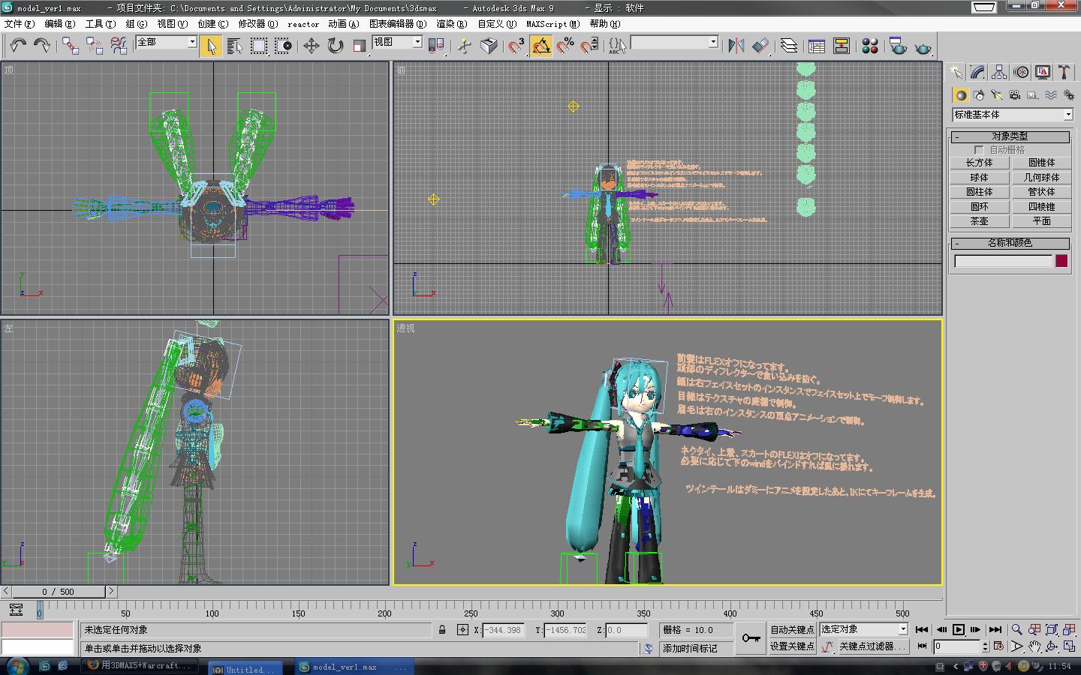Screen dimensions: 1081x675
Task: Open the 渲染 Rendering menu
Action: click(x=452, y=24)
